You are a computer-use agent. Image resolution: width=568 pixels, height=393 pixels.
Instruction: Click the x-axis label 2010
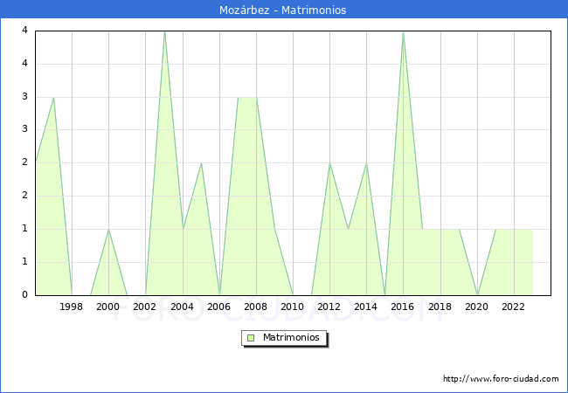point(293,307)
